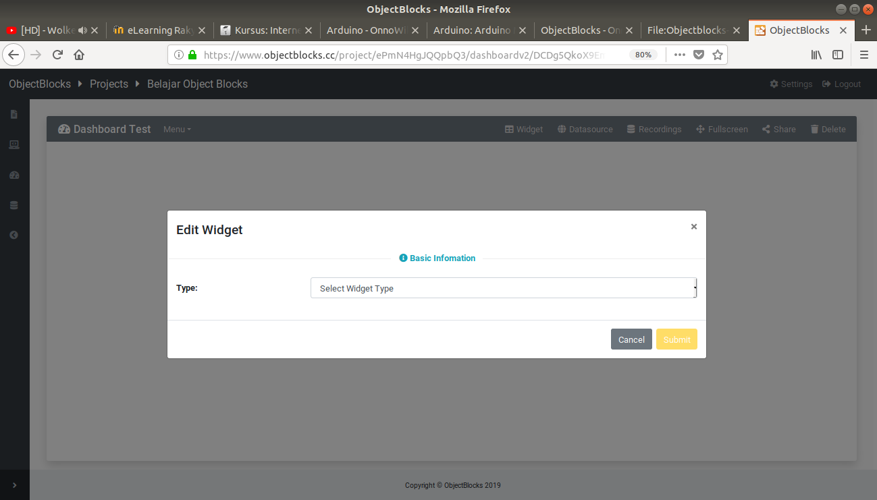Click the Copyright © ObjectBlocks 2019 footer text
Image resolution: width=877 pixels, height=500 pixels.
coord(453,485)
